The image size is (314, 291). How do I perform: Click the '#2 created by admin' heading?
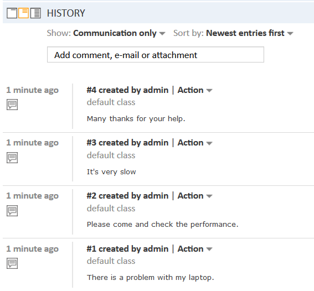(127, 196)
